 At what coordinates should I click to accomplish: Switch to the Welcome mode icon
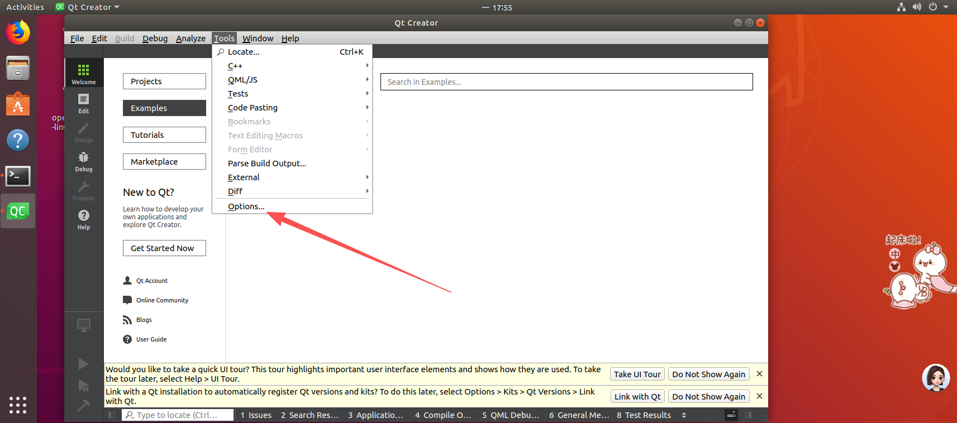(x=83, y=73)
